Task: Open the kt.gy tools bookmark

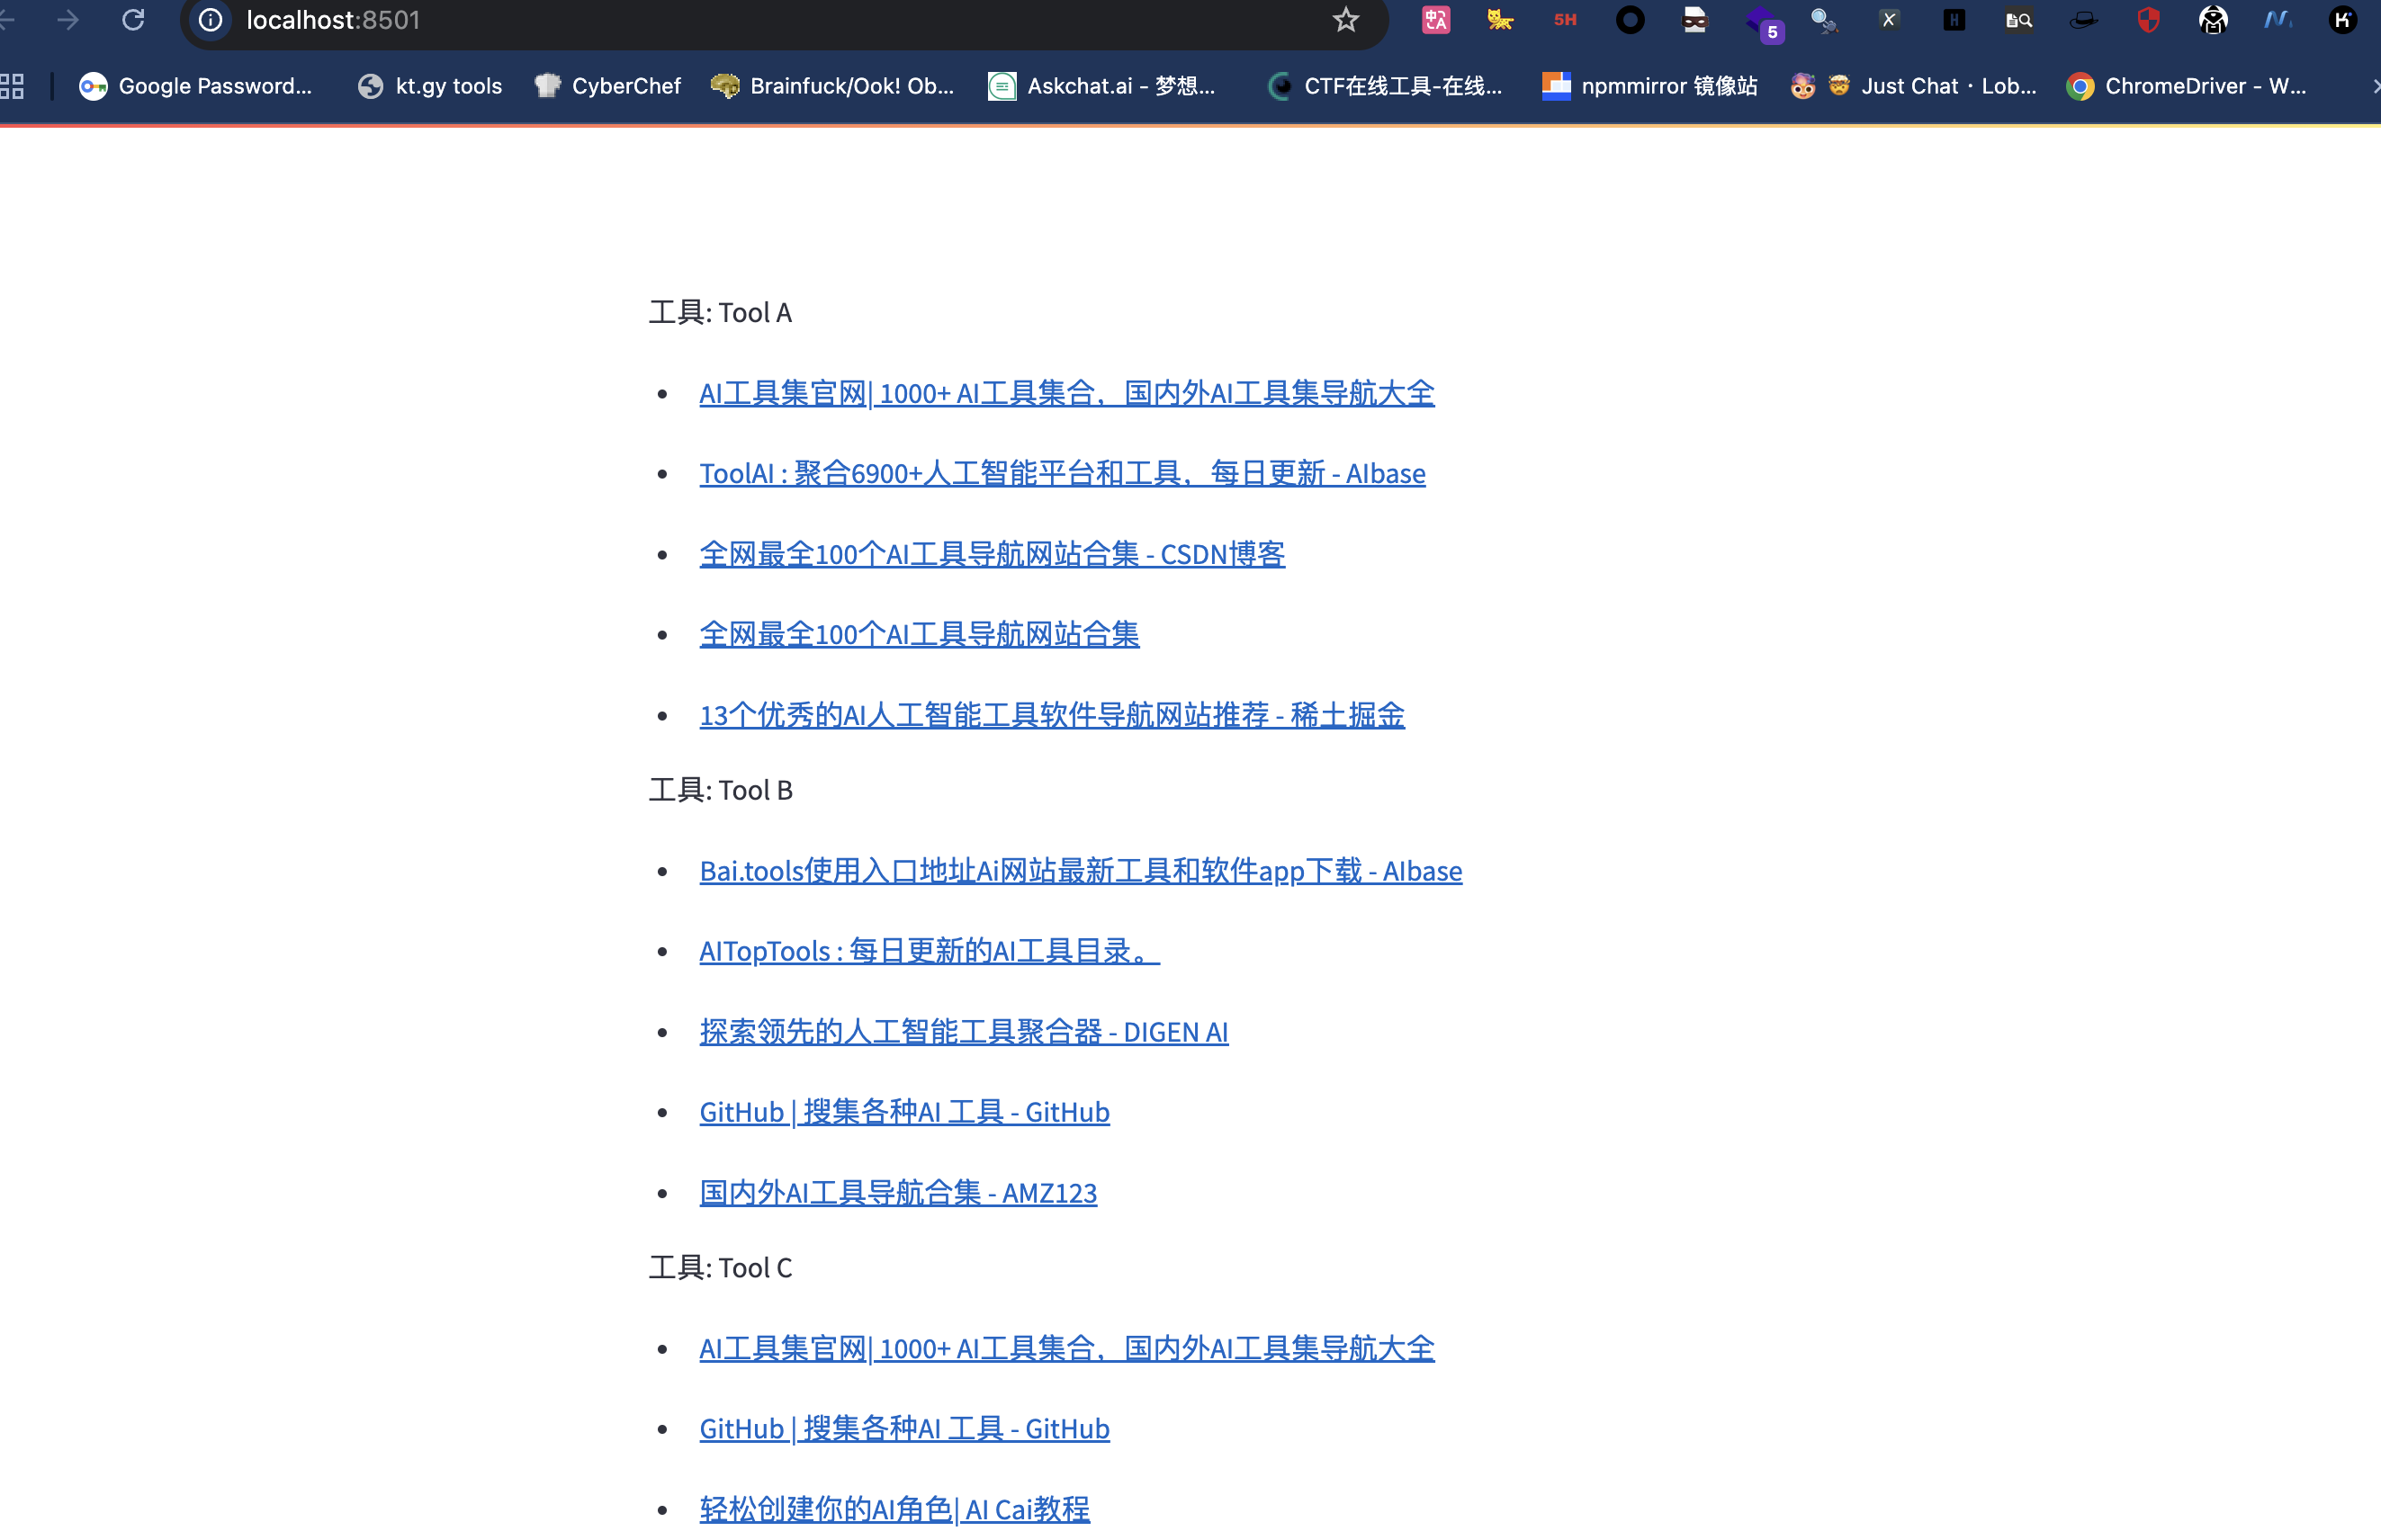Action: [430, 86]
